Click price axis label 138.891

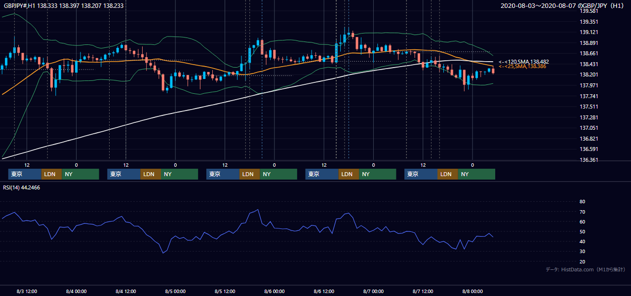589,43
